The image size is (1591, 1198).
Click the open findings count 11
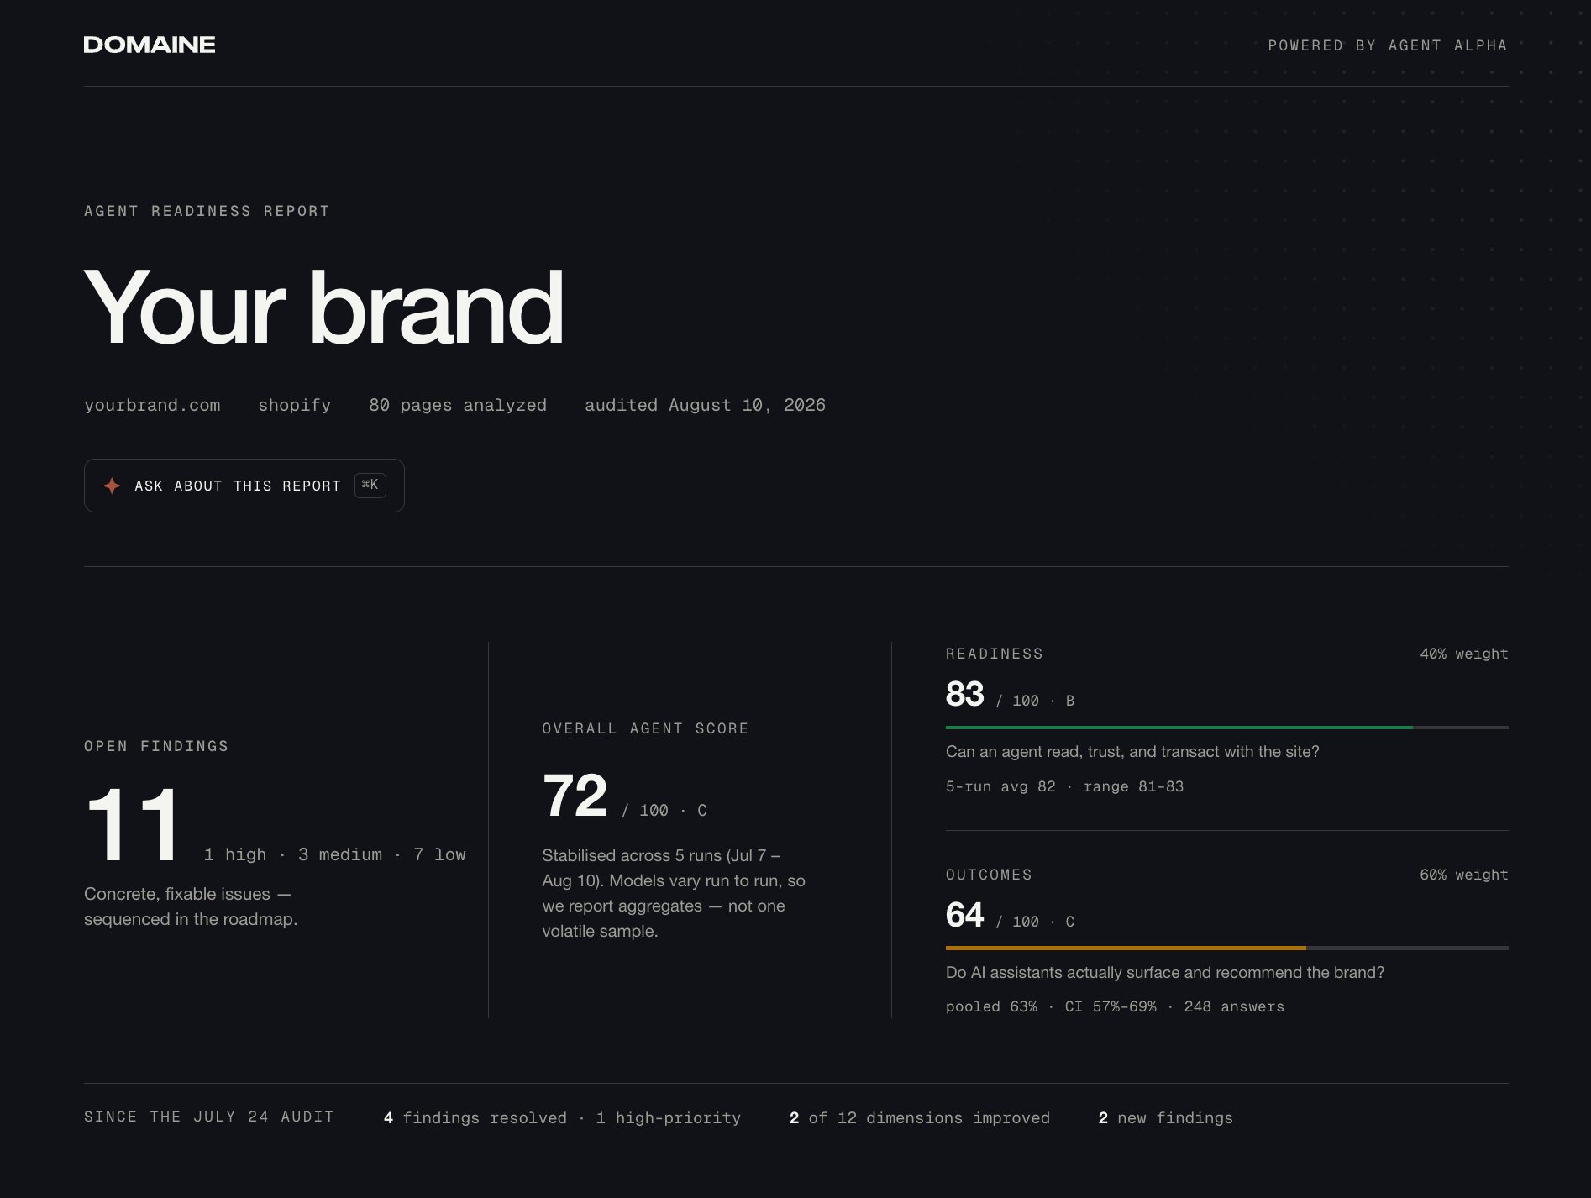tap(134, 825)
